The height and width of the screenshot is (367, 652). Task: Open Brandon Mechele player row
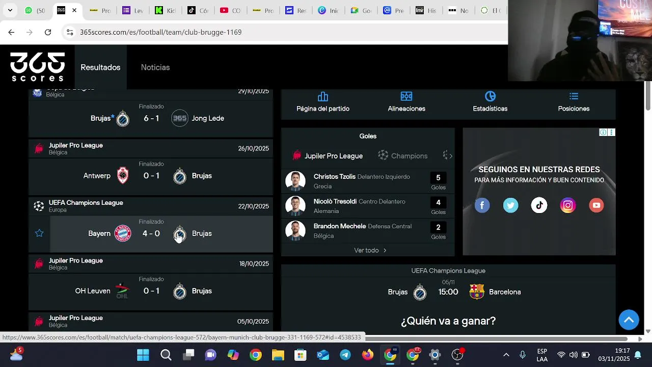[x=368, y=231]
